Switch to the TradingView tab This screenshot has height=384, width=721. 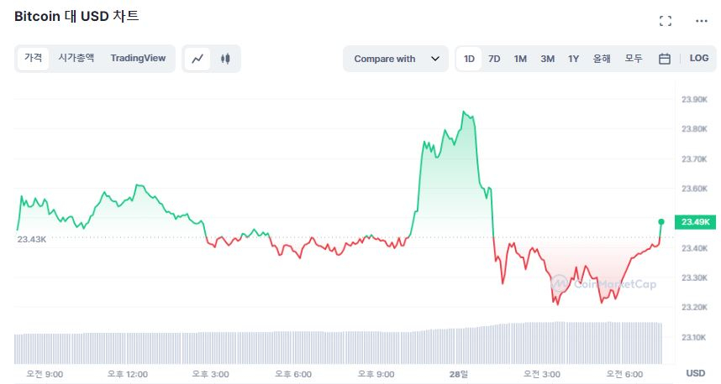[x=138, y=59]
